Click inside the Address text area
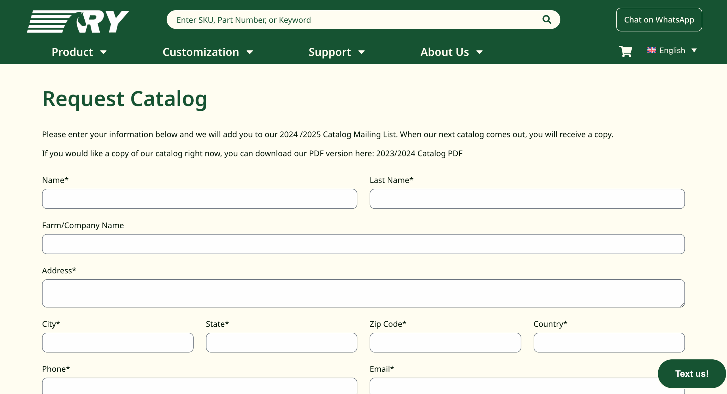 click(x=363, y=293)
